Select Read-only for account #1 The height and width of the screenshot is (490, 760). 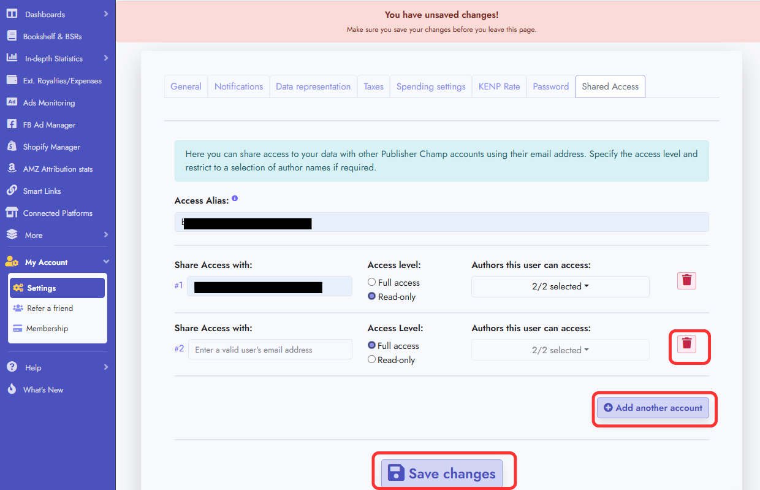tap(371, 296)
